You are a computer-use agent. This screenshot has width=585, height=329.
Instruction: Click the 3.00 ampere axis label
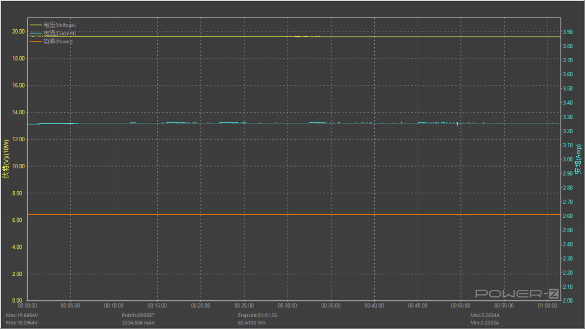coord(568,160)
